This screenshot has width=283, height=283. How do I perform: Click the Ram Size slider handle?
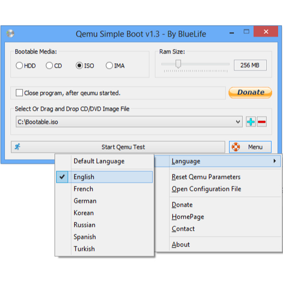pyautogui.click(x=178, y=64)
